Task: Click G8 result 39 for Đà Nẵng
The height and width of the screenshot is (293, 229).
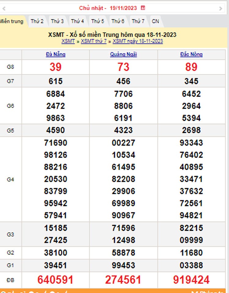Action: point(56,67)
